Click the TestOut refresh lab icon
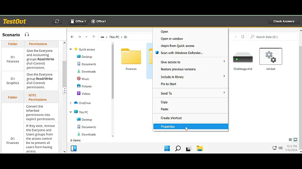 [57, 21]
